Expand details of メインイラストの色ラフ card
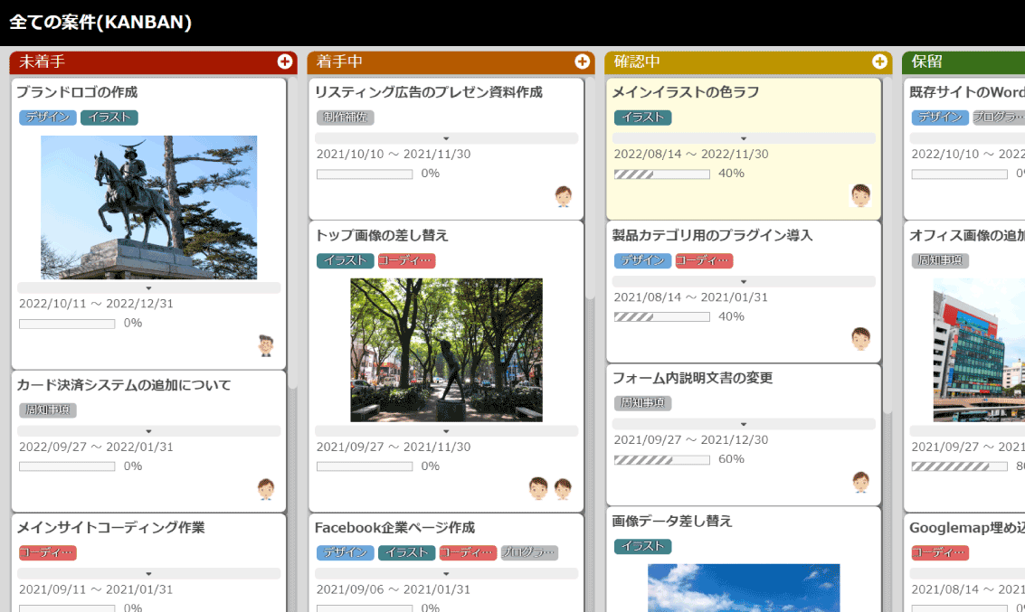Viewport: 1025px width, 612px height. (744, 138)
